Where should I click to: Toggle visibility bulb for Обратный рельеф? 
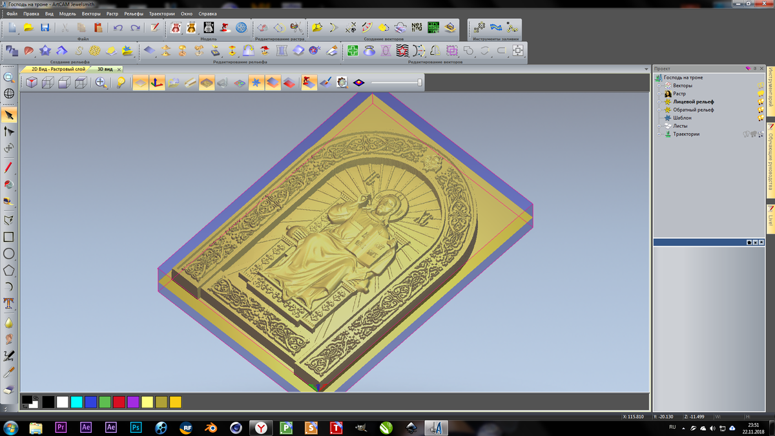point(760,110)
